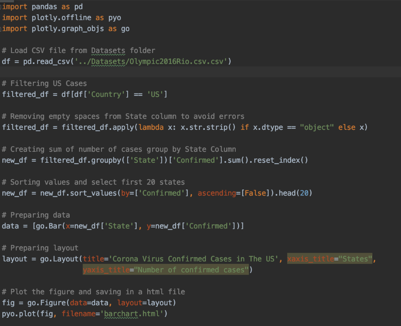Screen dimensions: 401x326
Task: Click 'Confirmed' on the groupby line
Action: click(x=196, y=160)
